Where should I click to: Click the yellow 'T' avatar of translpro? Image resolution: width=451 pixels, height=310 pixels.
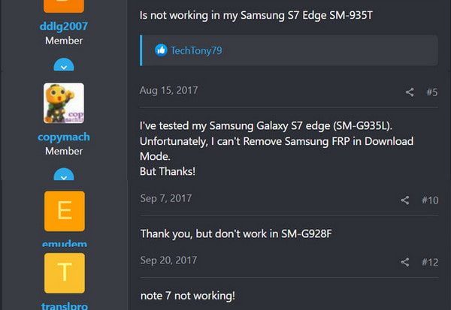click(x=64, y=272)
